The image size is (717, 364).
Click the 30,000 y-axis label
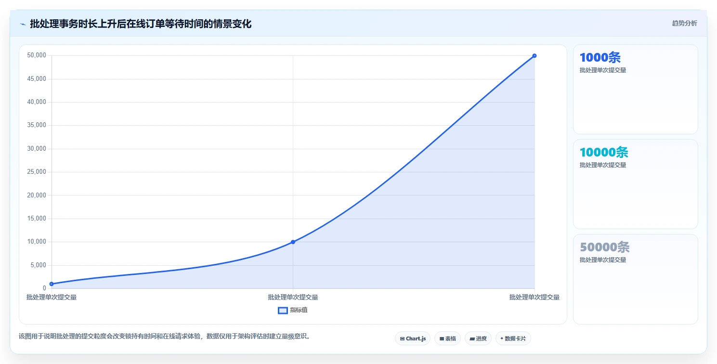click(x=37, y=148)
